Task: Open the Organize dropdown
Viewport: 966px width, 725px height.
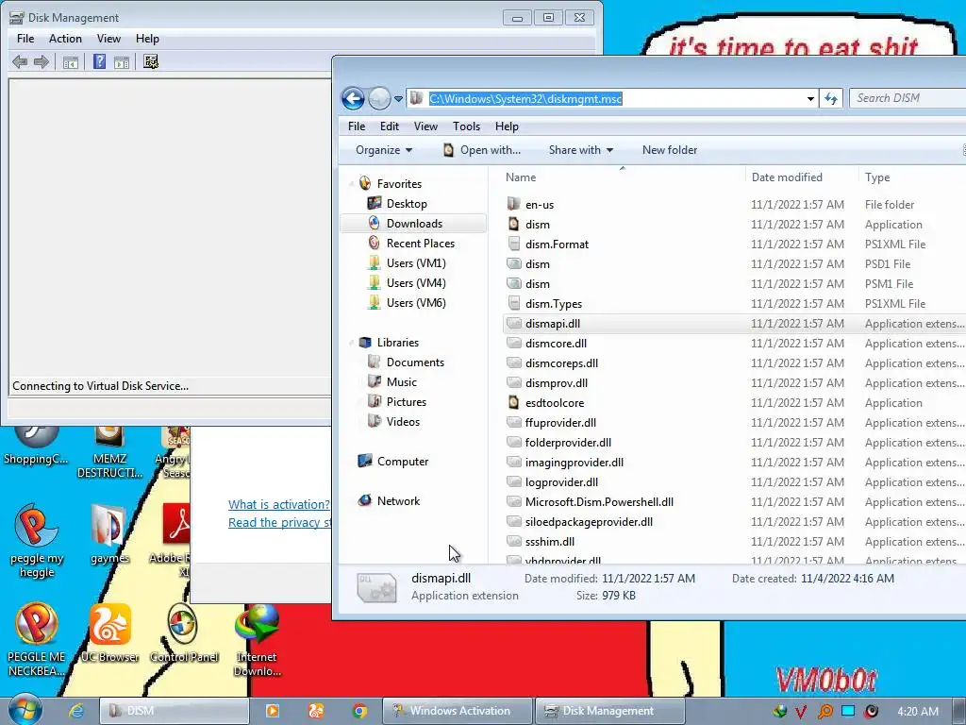Action: (x=384, y=150)
